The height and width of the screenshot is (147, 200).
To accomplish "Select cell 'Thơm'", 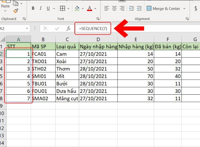I will [67, 69].
